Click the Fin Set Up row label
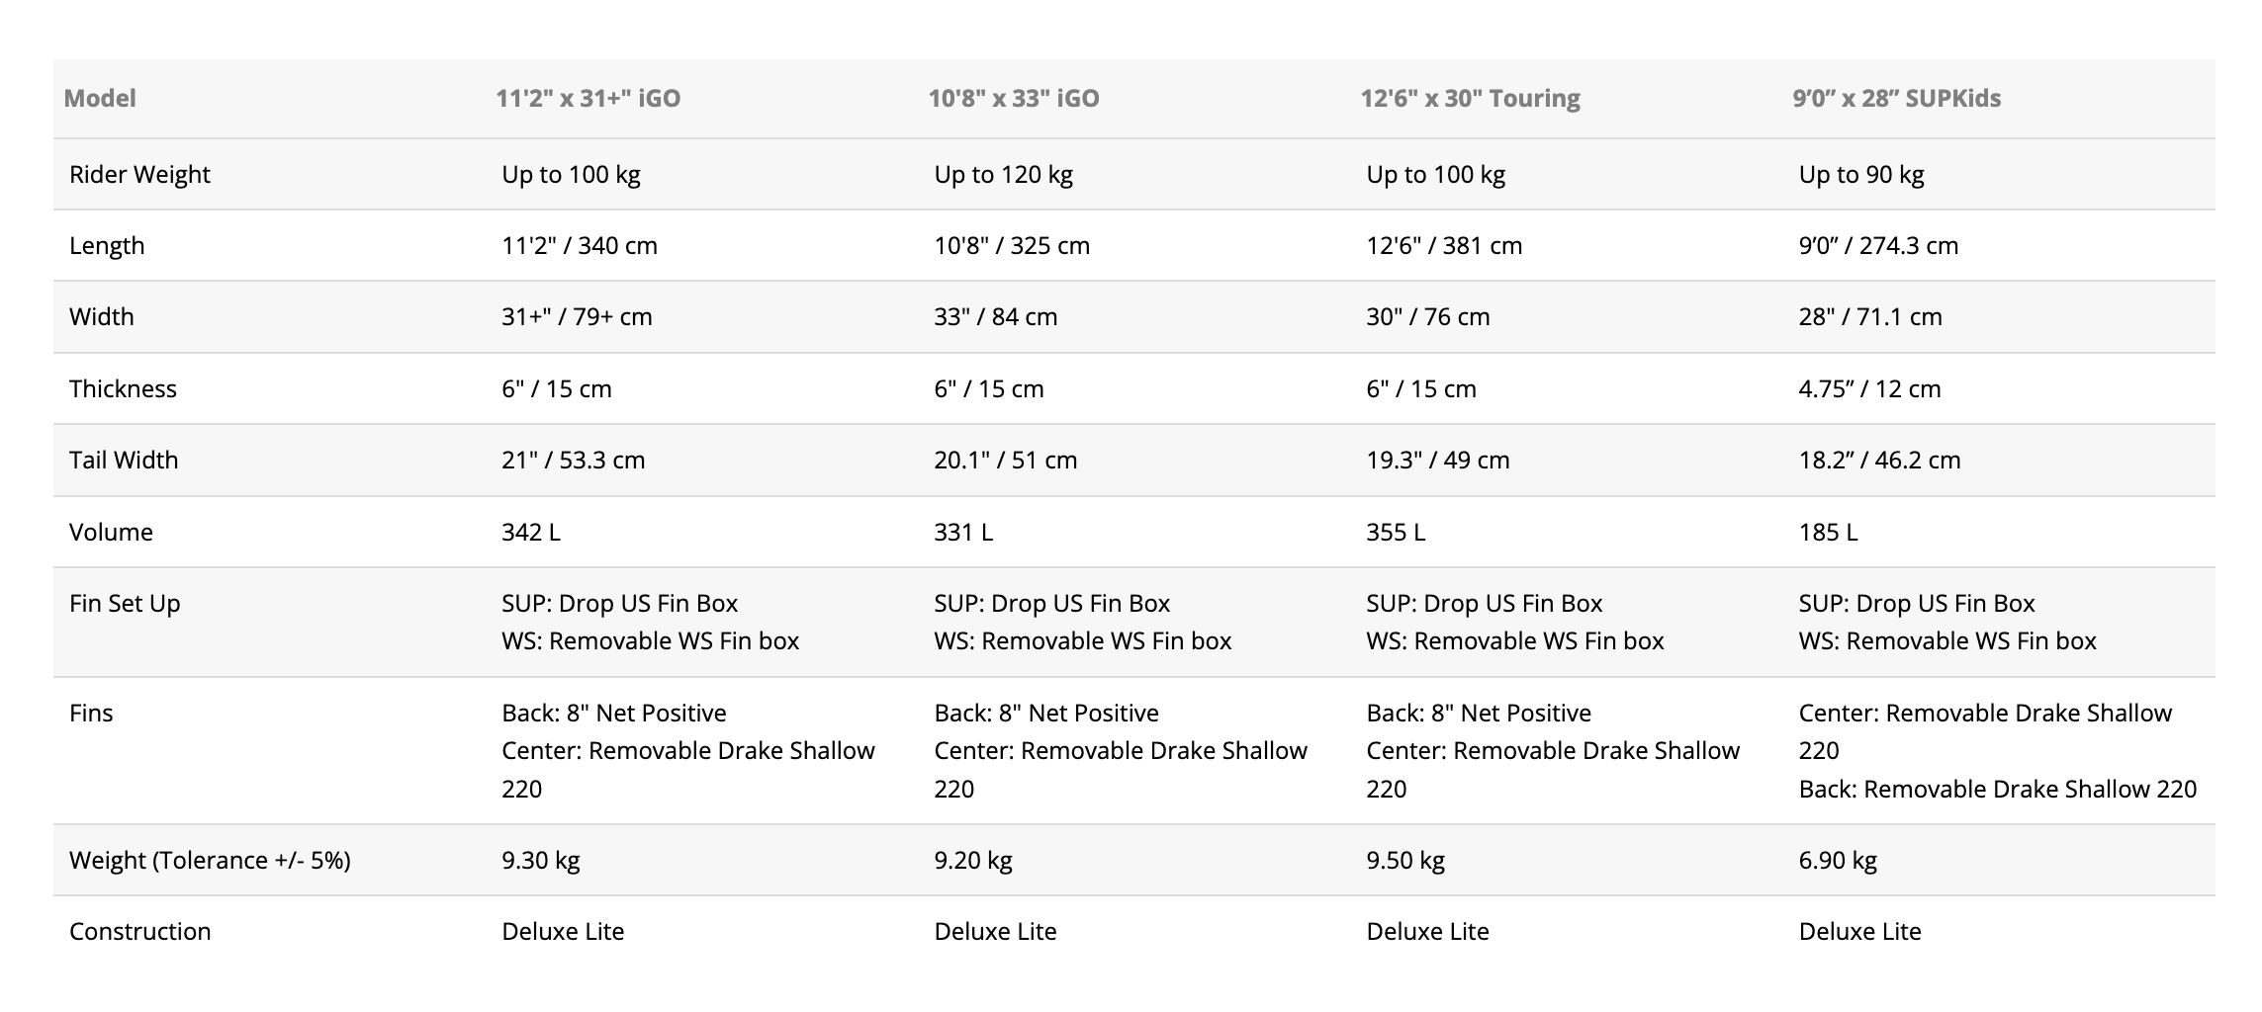 pos(125,603)
